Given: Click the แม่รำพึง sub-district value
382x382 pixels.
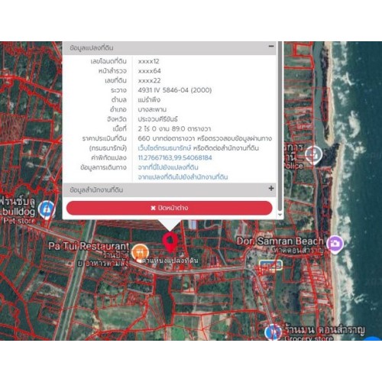Looking at the screenshot, I should 149,100.
